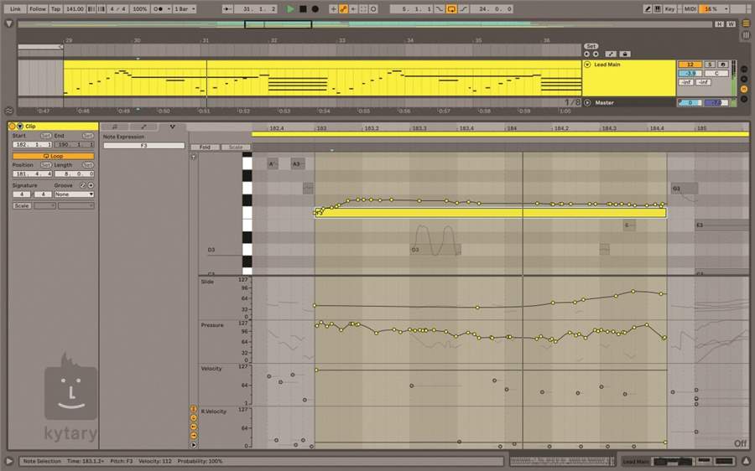755x471 pixels.
Task: Click the Stop transport button
Action: point(303,8)
